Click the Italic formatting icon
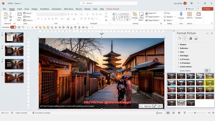This screenshot has height=121, width=215. [x=42, y=19]
